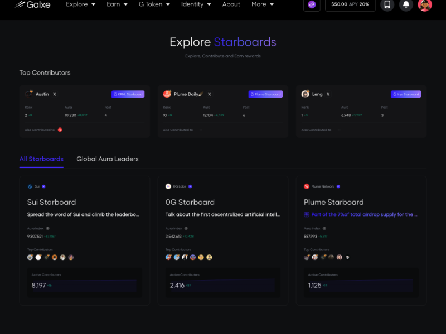
Task: Click the 0G Labs logo icon
Action: (168, 186)
